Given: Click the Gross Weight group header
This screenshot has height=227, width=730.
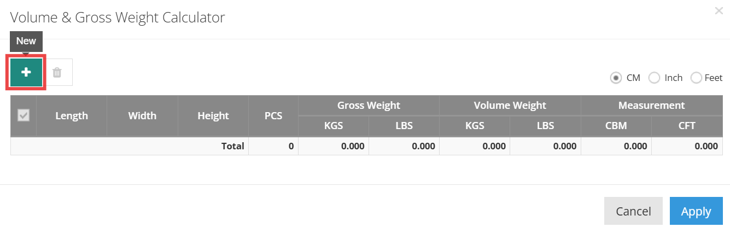Looking at the screenshot, I should 369,106.
